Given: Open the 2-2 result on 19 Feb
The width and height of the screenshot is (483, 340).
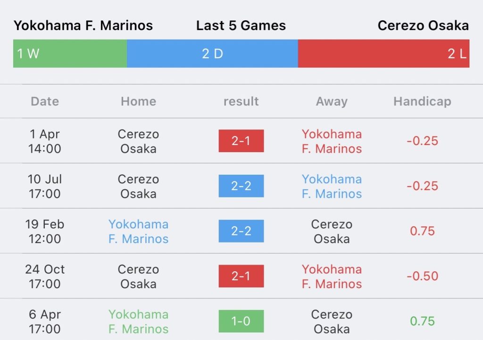Looking at the screenshot, I should click(241, 231).
